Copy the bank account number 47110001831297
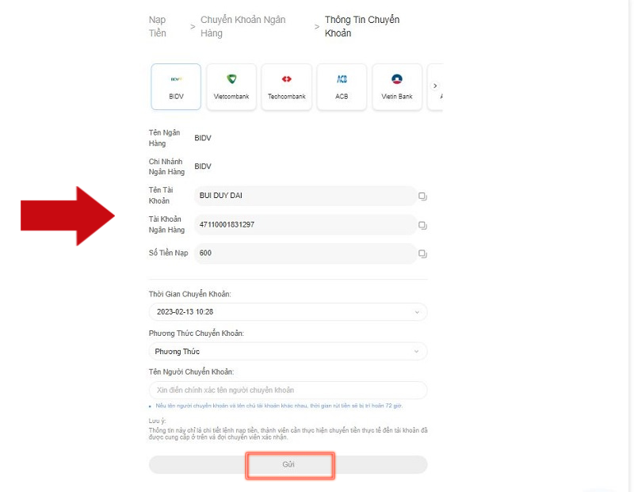Screen dimensions: 634x492 422,225
